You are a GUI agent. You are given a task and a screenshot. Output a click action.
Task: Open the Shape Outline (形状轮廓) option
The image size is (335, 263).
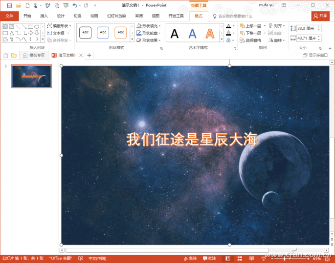pyautogui.click(x=149, y=33)
